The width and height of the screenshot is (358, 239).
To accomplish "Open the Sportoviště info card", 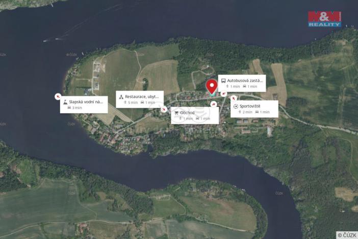I will (254, 109).
